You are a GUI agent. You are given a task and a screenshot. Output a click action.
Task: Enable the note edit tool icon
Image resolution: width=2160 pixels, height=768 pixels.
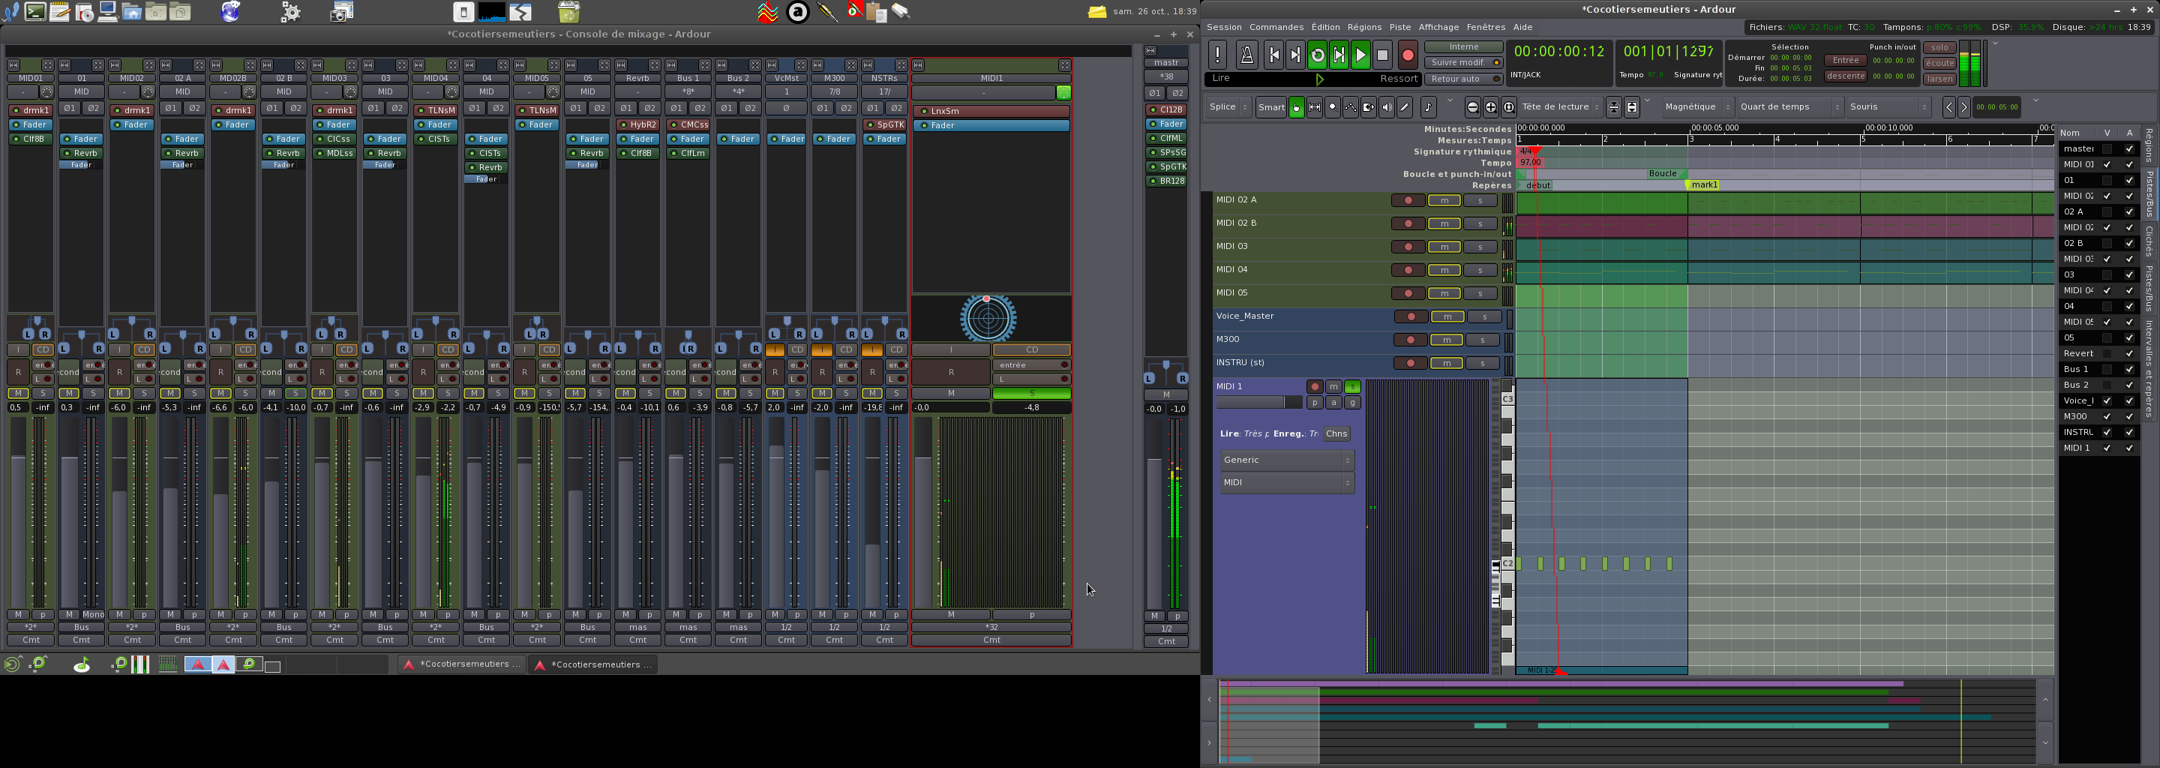coord(1428,107)
